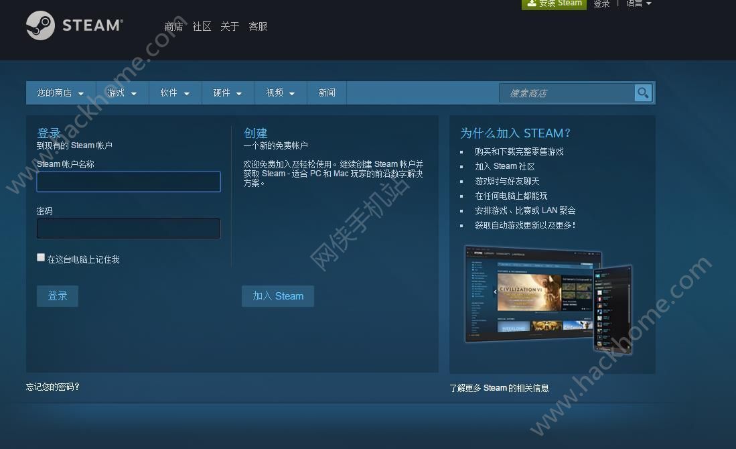Click the 在任何电脑上都能玩 bullet text

coord(511,196)
